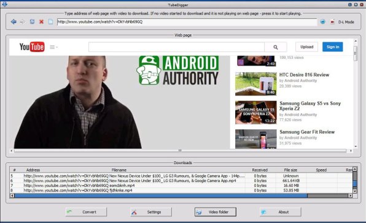The width and height of the screenshot is (366, 223).
Task: Click the blue downloads horizontal scrollbar thumb
Action: 161,196
